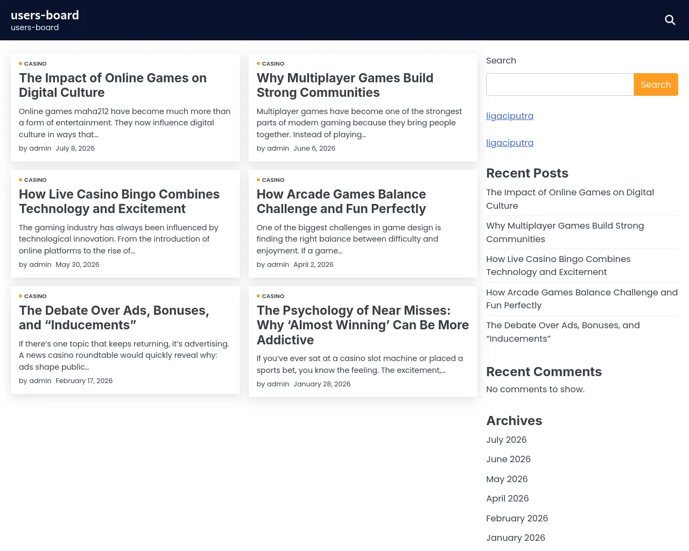Open the first ligaciputra sidebar link
The image size is (689, 551).
(x=510, y=116)
